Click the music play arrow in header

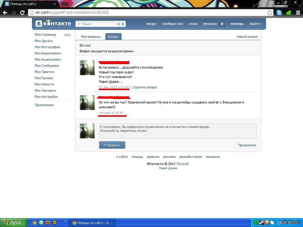[222, 24]
